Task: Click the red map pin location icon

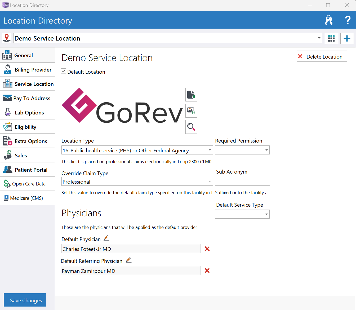Action: click(7, 38)
